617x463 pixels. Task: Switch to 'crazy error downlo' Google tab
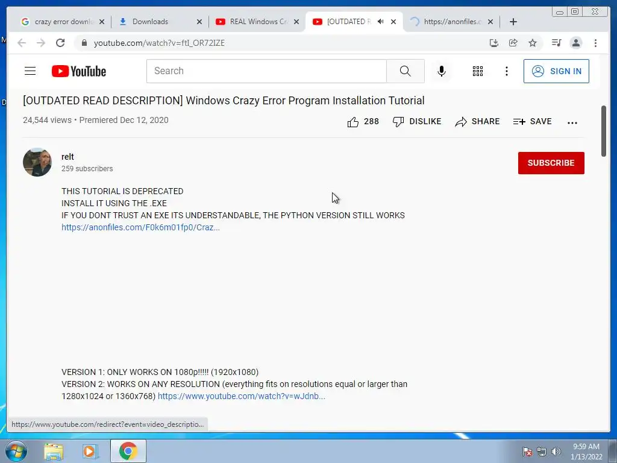(x=63, y=22)
